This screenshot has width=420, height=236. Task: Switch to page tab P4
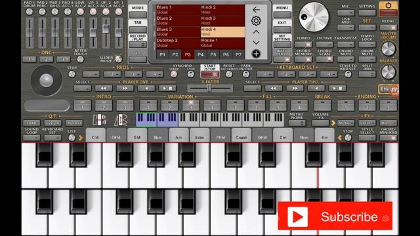[x=200, y=54]
